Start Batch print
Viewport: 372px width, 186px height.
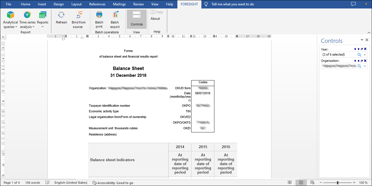(99, 20)
